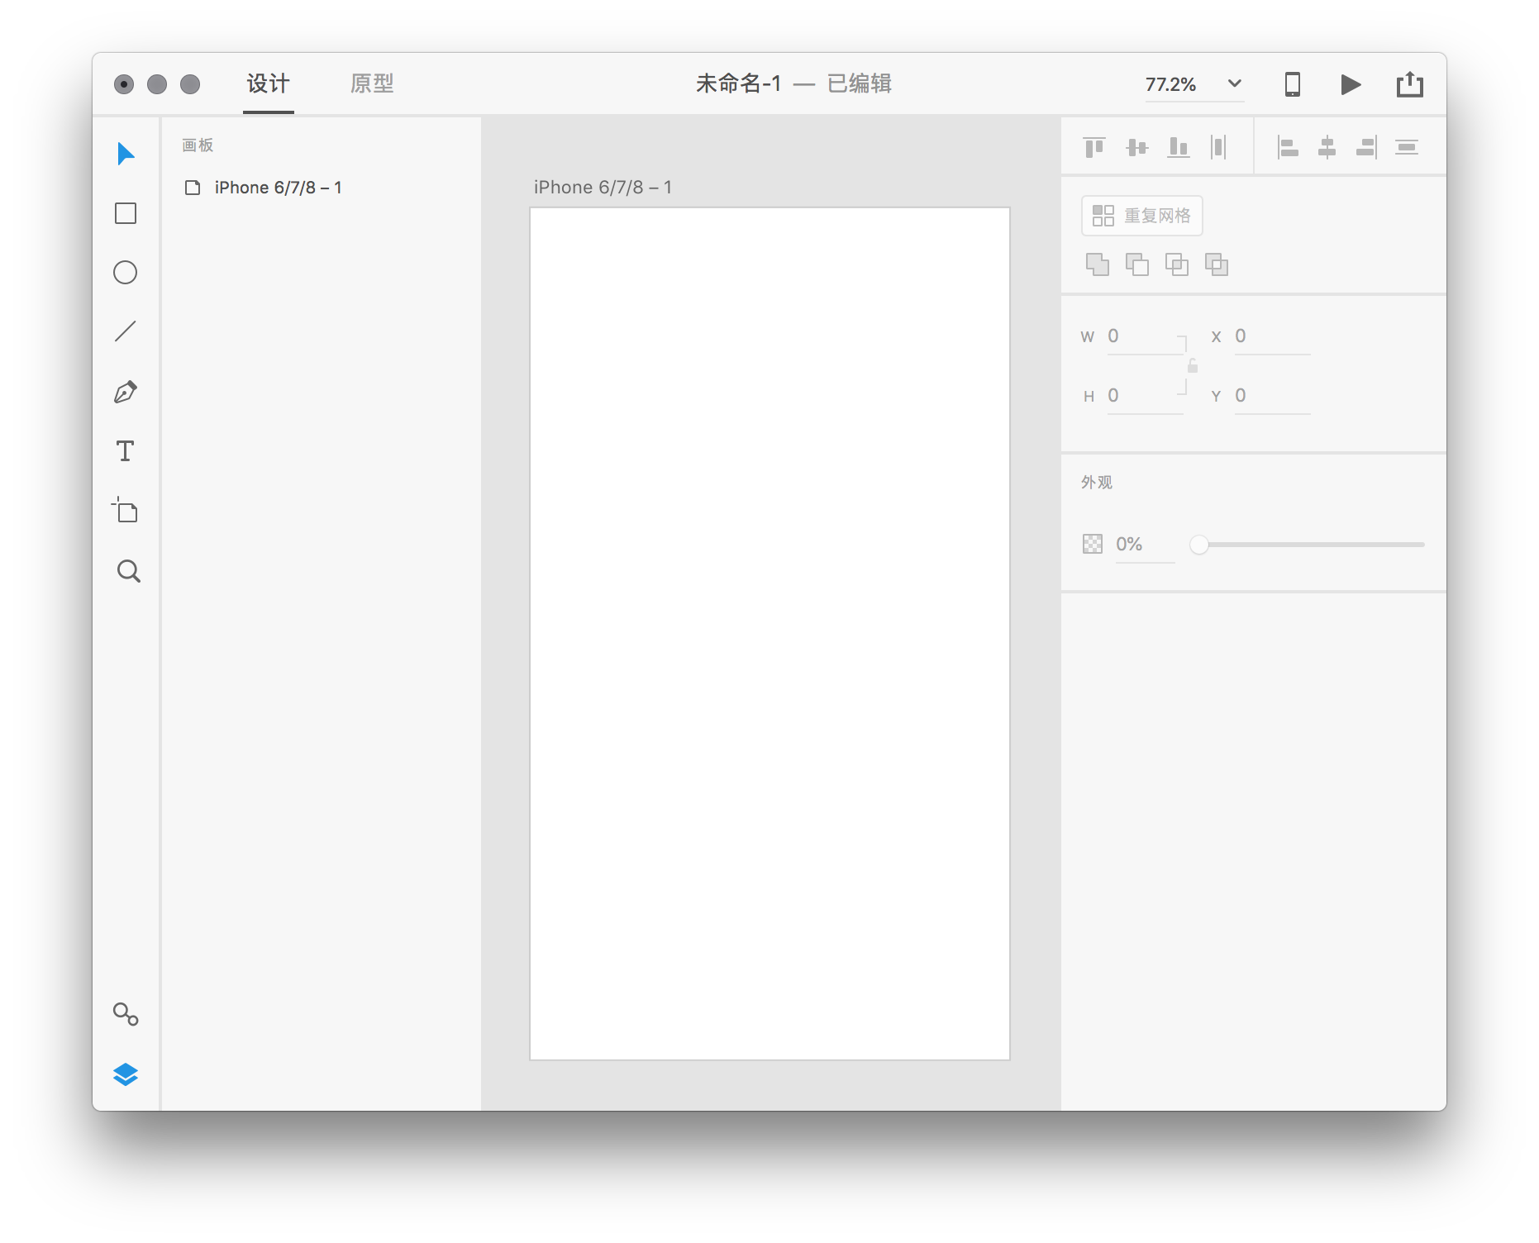Image resolution: width=1539 pixels, height=1243 pixels.
Task: Open the Share export icon
Action: (x=1410, y=83)
